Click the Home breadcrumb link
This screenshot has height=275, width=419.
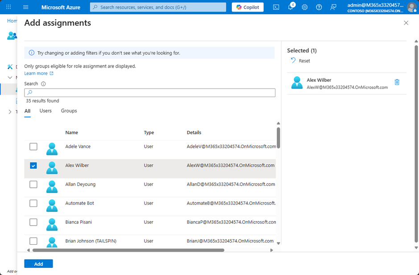[x=12, y=21]
